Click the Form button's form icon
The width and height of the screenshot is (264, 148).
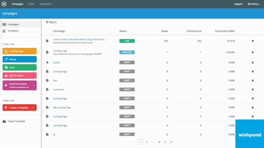[6, 67]
